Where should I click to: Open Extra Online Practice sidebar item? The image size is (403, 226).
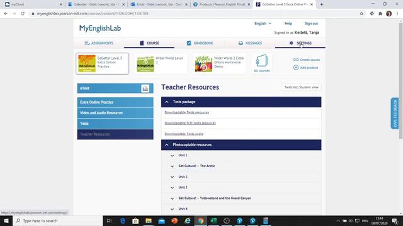click(115, 102)
